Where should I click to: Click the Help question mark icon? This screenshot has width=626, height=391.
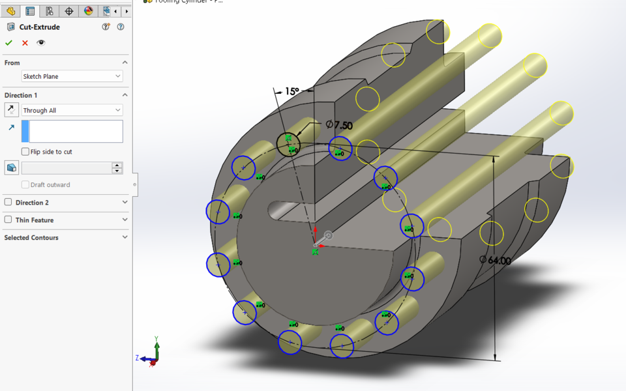[x=121, y=27]
